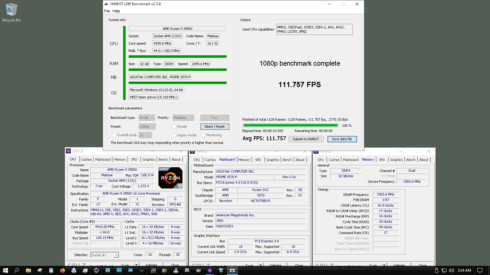Image resolution: width=490 pixels, height=275 pixels.
Task: Click the 100% green benchmark progress bar
Action: [290, 125]
